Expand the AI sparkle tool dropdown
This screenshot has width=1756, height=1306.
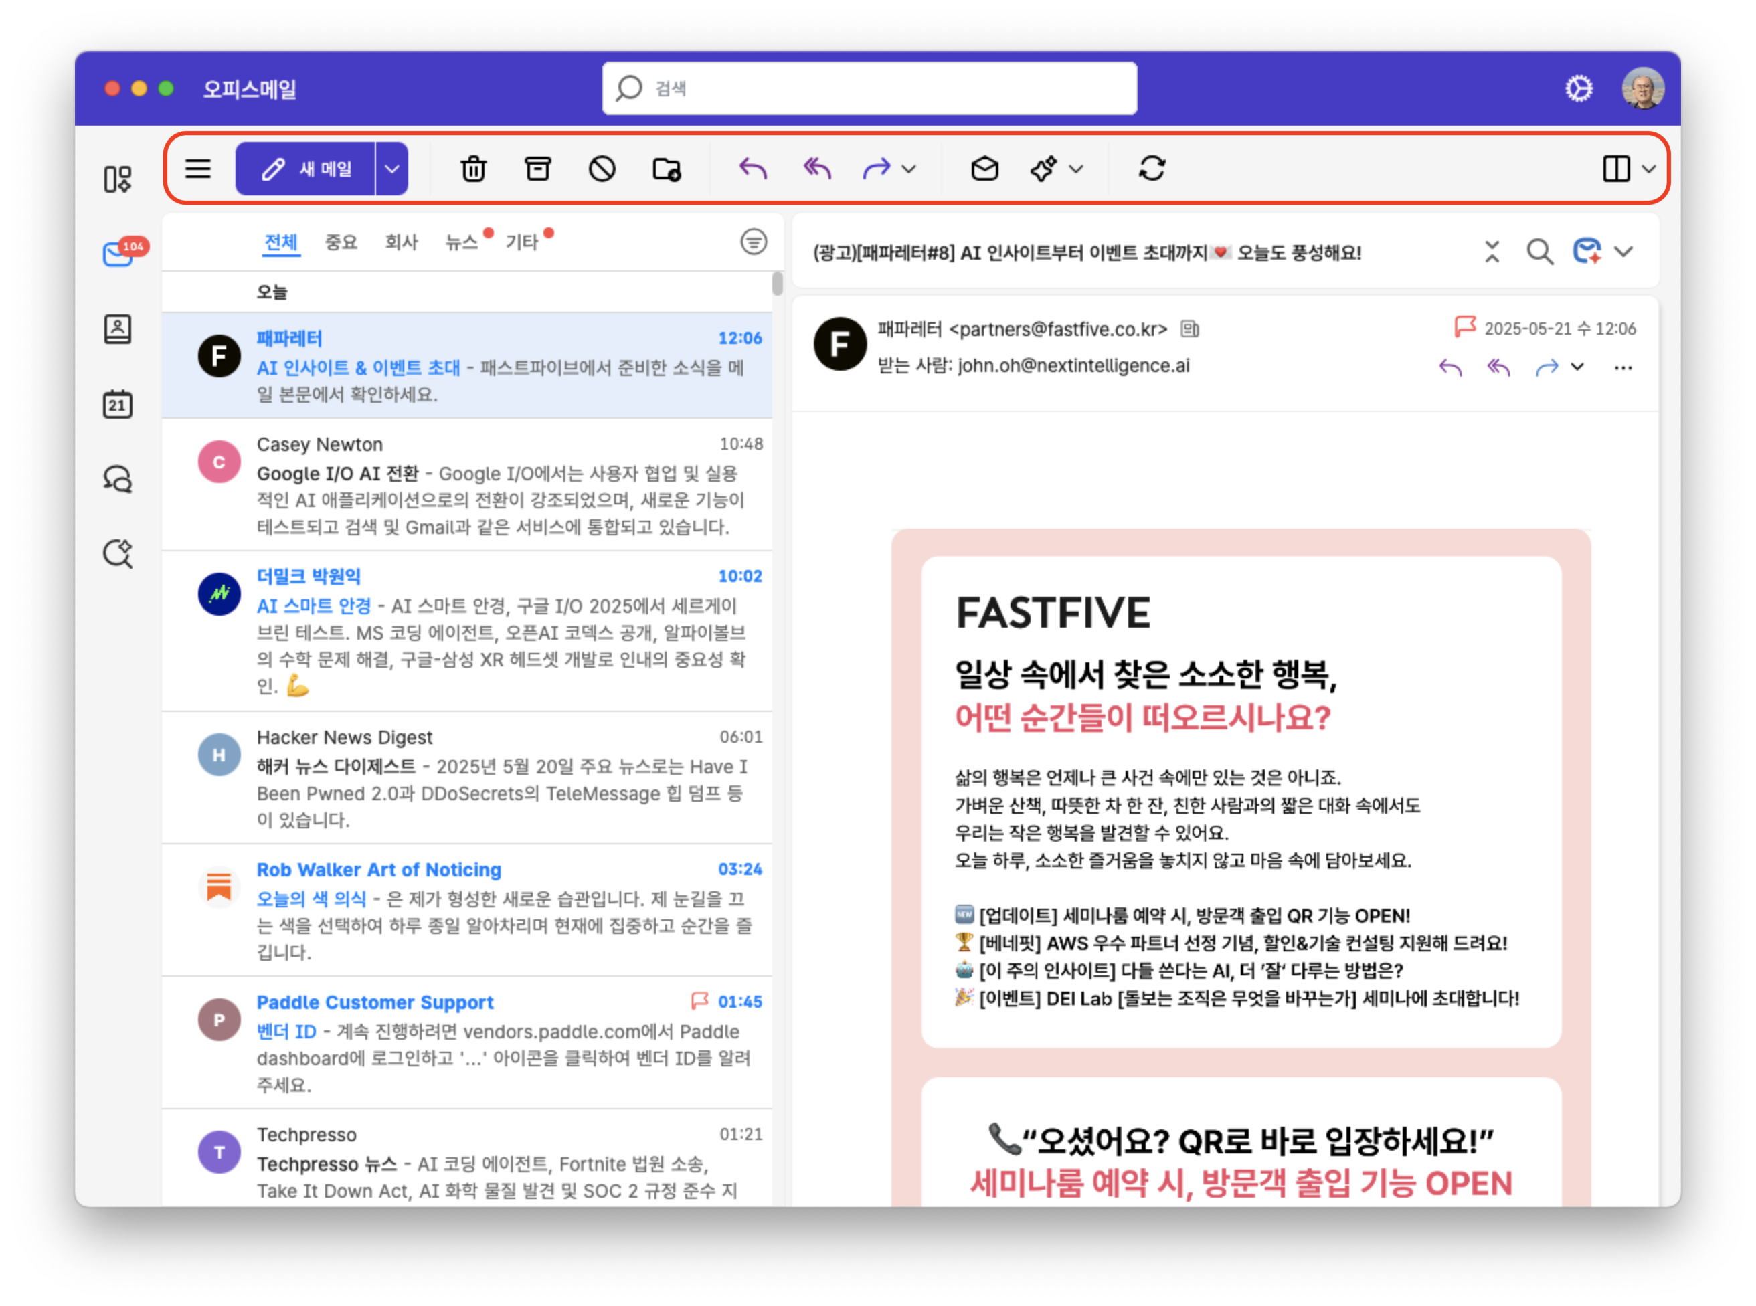pyautogui.click(x=1076, y=169)
